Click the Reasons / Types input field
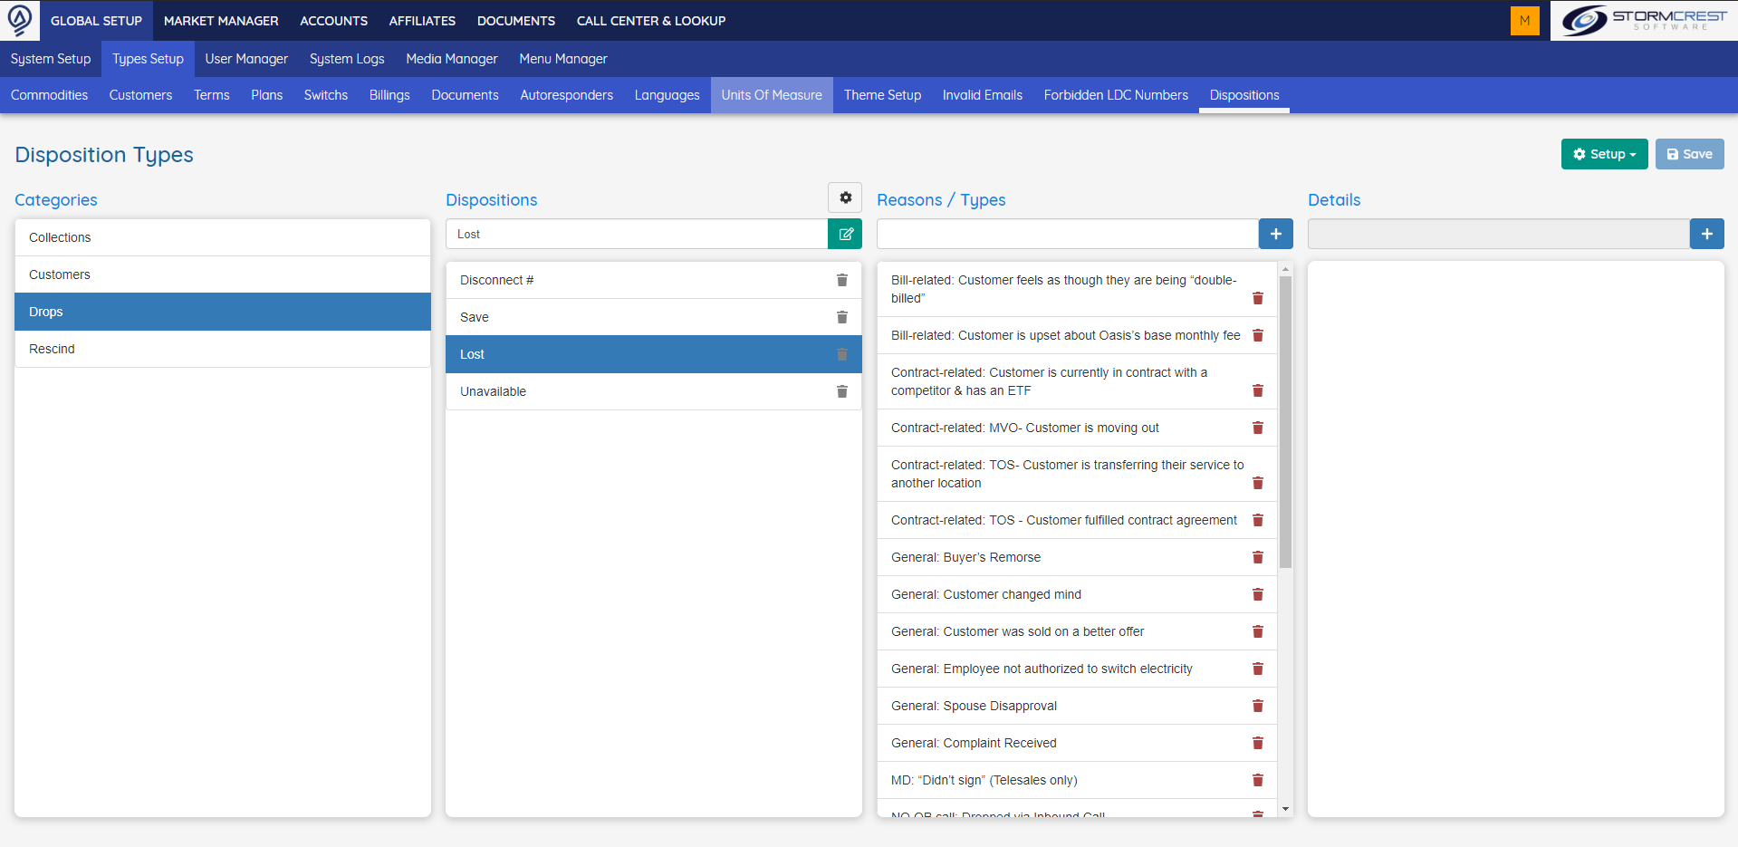 pos(1068,234)
